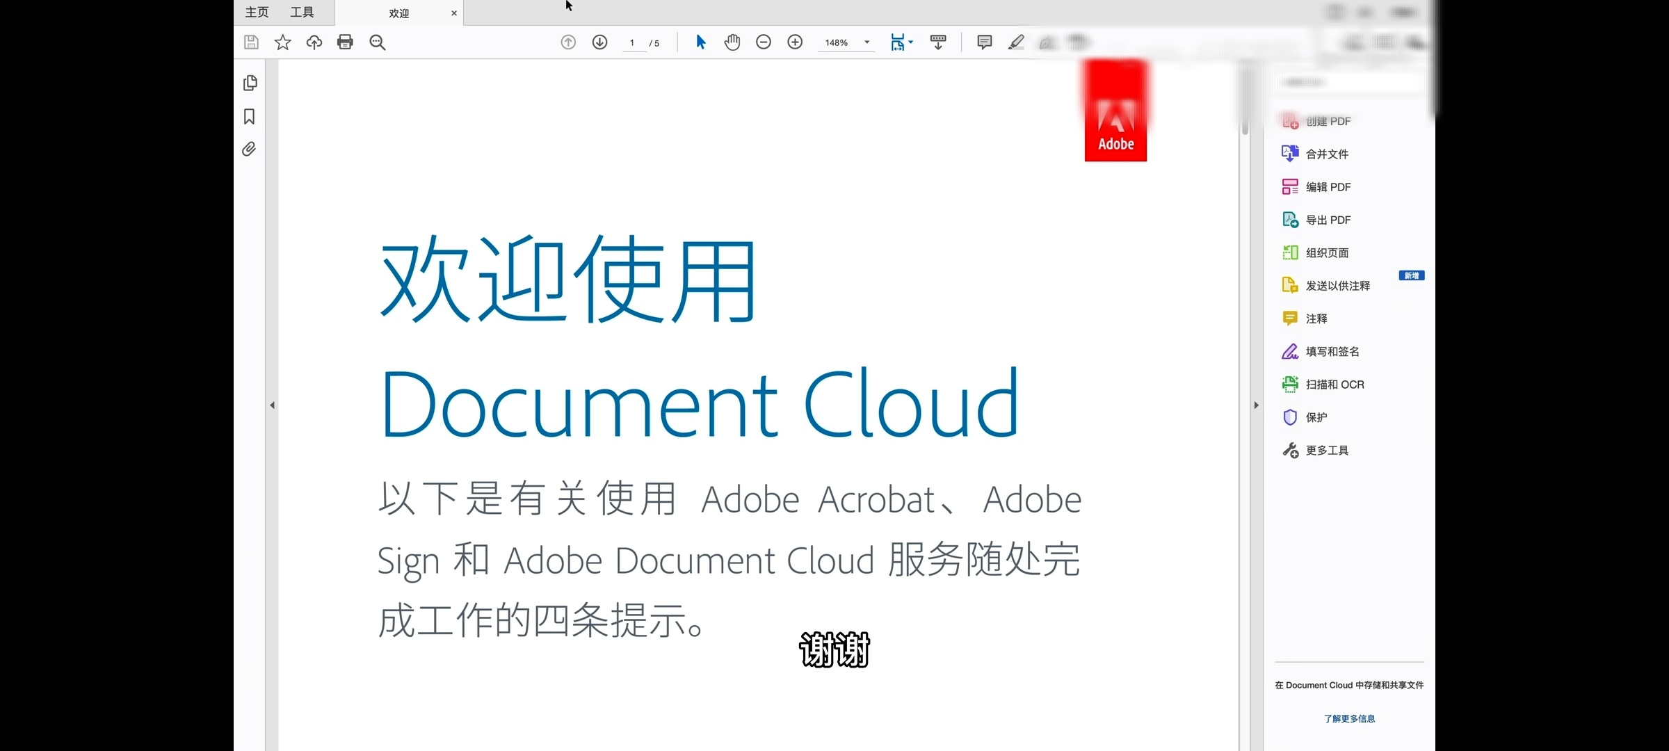Select the Highlight text pen

(1016, 42)
